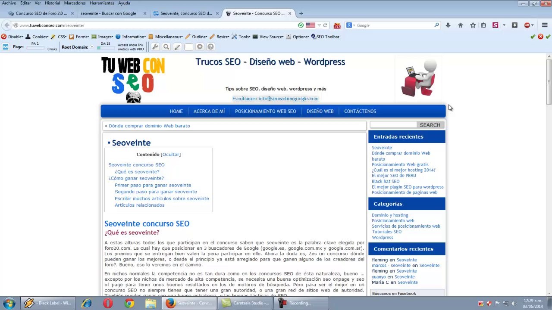Screen dimensions: 552x310
Task: Open the Cookies dropdown menu
Action: click(x=37, y=37)
